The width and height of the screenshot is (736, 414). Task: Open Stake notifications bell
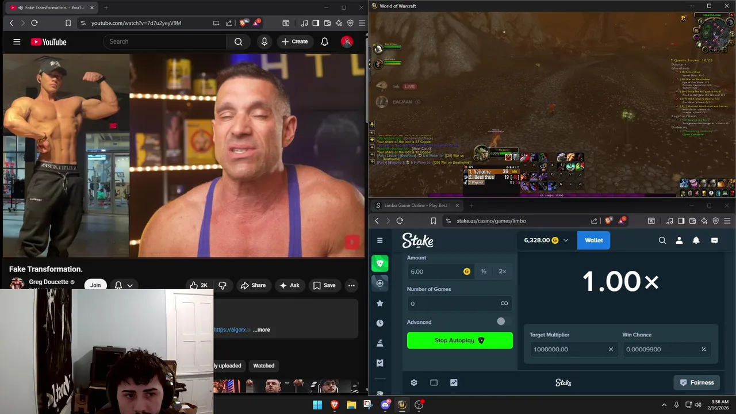pyautogui.click(x=696, y=240)
